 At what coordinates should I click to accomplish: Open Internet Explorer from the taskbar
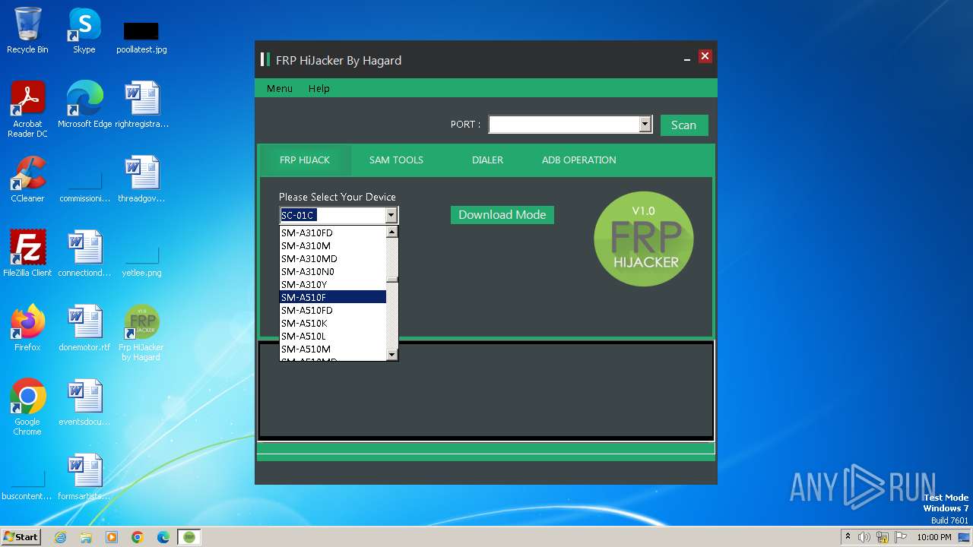click(x=61, y=537)
